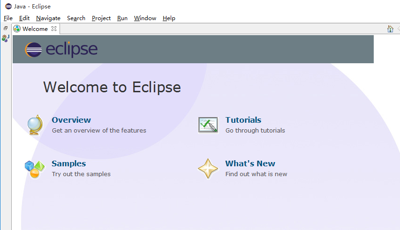Open the Window menu
This screenshot has height=230, width=400.
coord(145,18)
